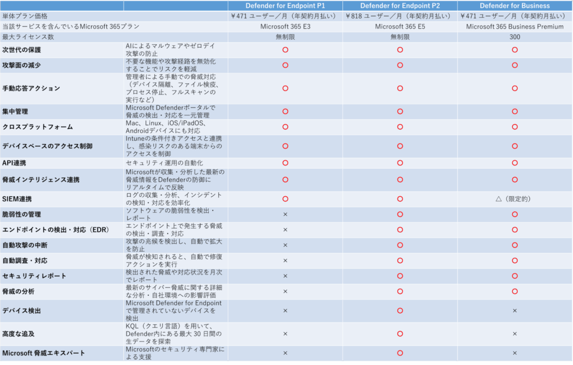This screenshot has height=365, width=573.
Task: Click the 当該サービスを含んでいるMicrosoft 365プラン label
Action: [x=71, y=27]
